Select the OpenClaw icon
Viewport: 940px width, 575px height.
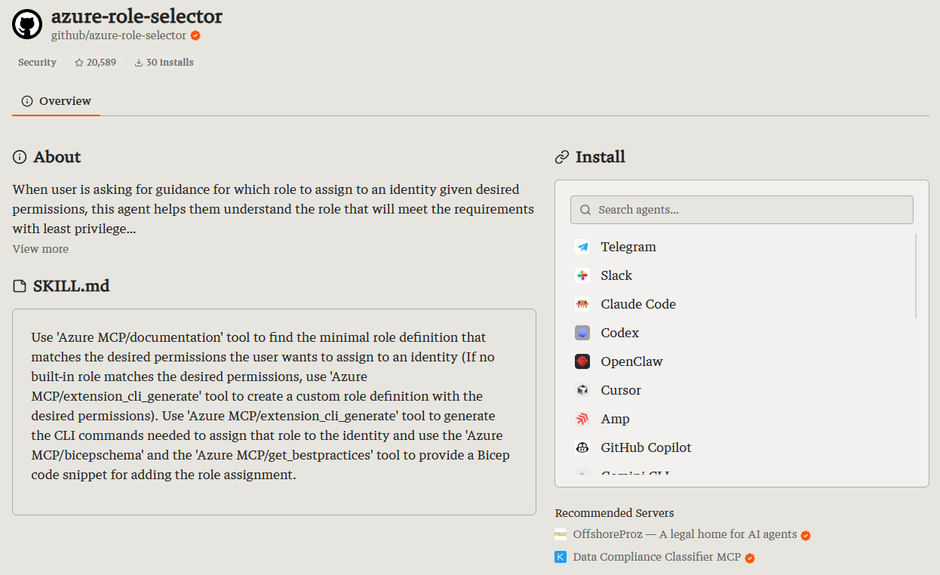pos(582,361)
